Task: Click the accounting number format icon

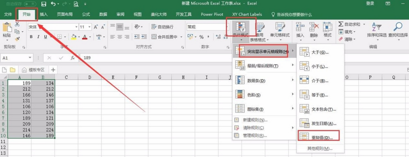Action: coord(191,37)
